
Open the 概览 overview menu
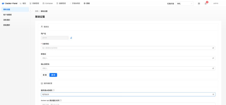pos(23,3)
